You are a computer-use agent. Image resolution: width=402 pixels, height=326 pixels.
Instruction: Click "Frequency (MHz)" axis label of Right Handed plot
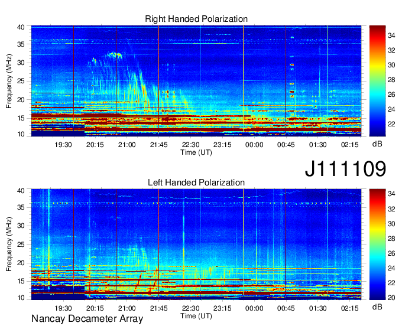pos(9,81)
